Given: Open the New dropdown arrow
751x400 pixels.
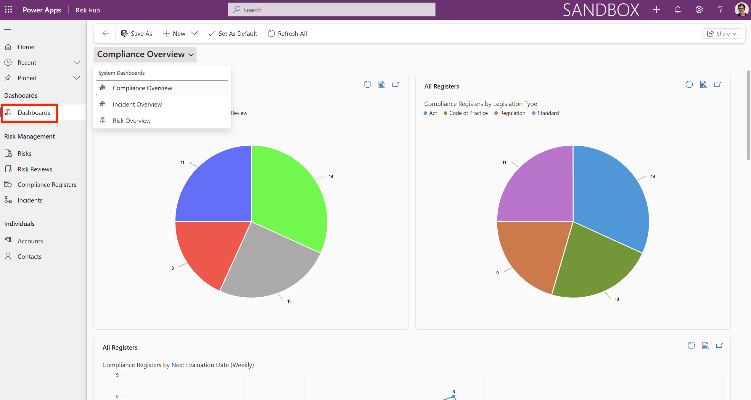Looking at the screenshot, I should pyautogui.click(x=194, y=33).
